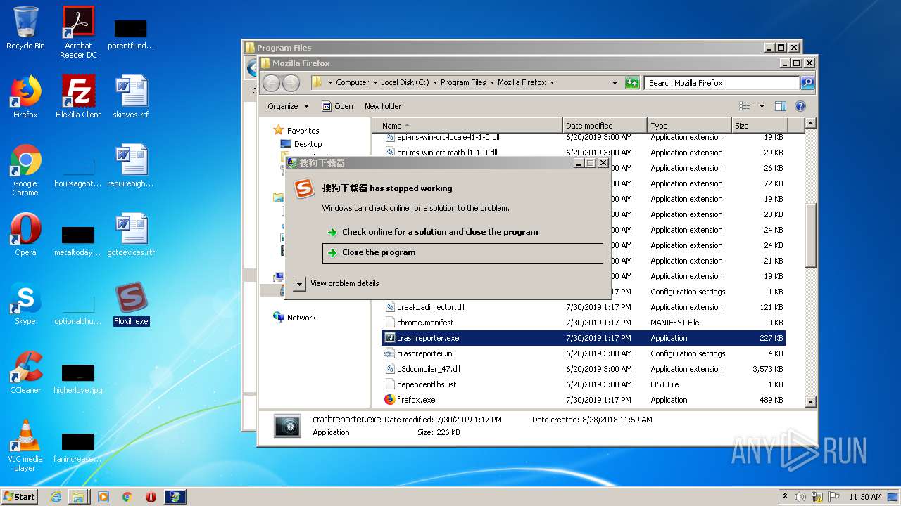Open the Start menu
This screenshot has width=901, height=506.
20,496
